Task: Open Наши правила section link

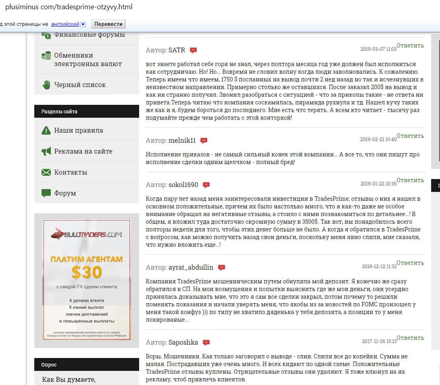Action: click(x=79, y=130)
